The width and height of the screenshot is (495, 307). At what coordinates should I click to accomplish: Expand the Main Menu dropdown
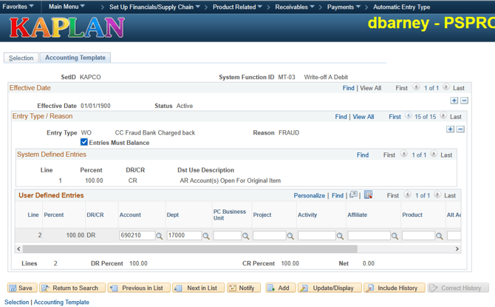[66, 7]
